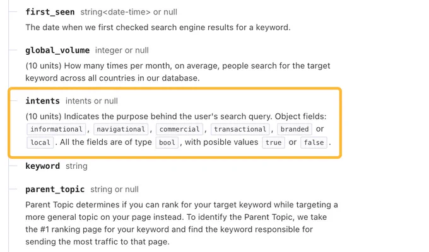Click the false value tag

314,142
